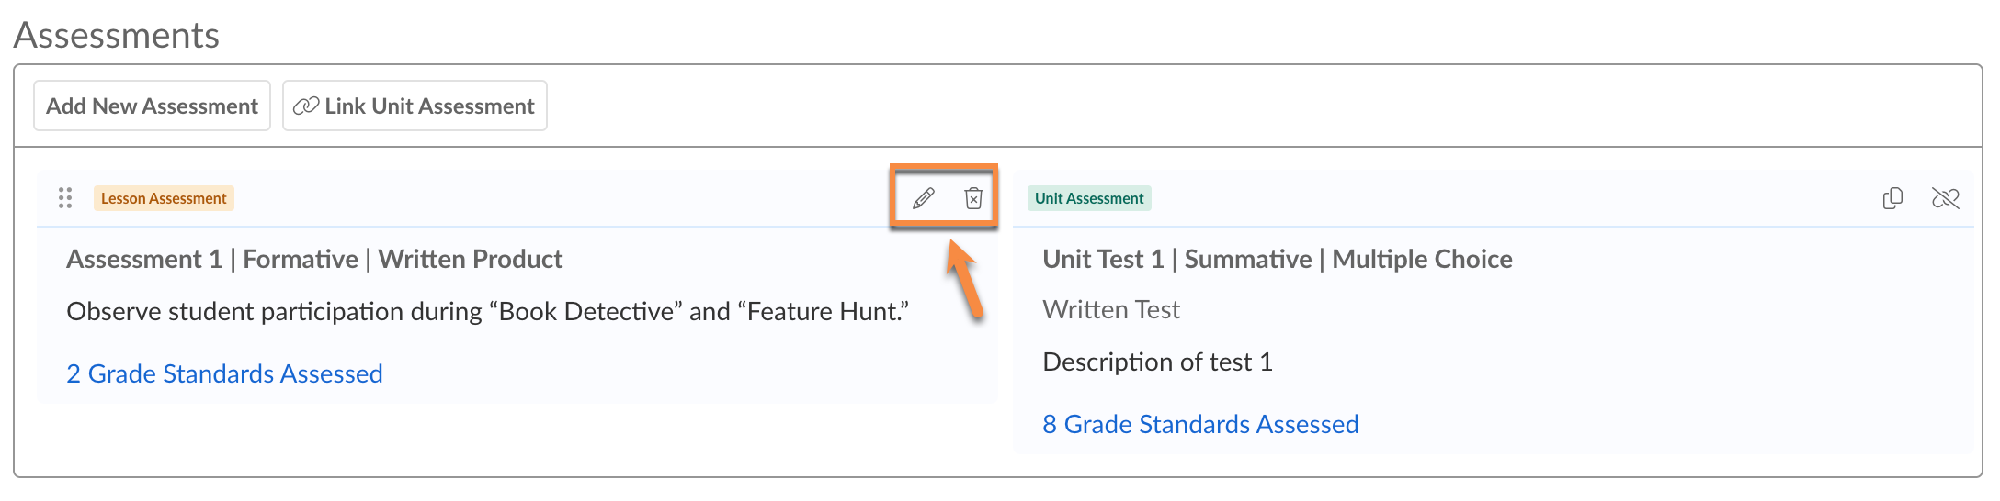Click the Add New Assessment button
The height and width of the screenshot is (501, 2000).
(152, 106)
